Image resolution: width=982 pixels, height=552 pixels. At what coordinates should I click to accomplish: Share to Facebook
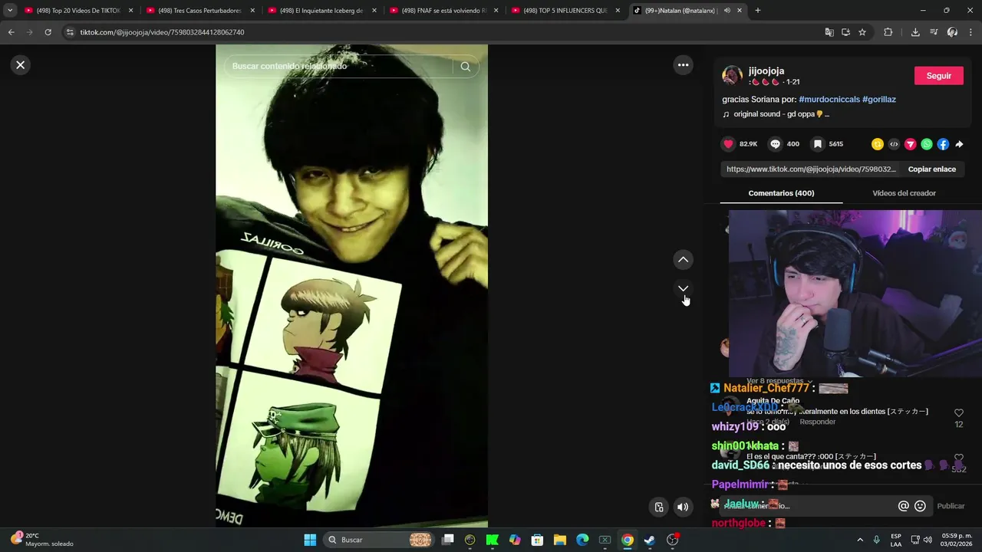943,144
